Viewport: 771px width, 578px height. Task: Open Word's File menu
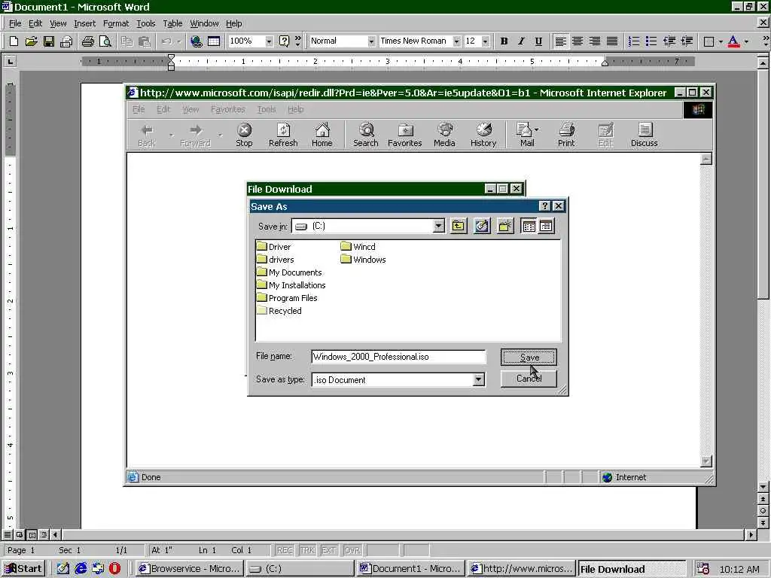point(15,23)
